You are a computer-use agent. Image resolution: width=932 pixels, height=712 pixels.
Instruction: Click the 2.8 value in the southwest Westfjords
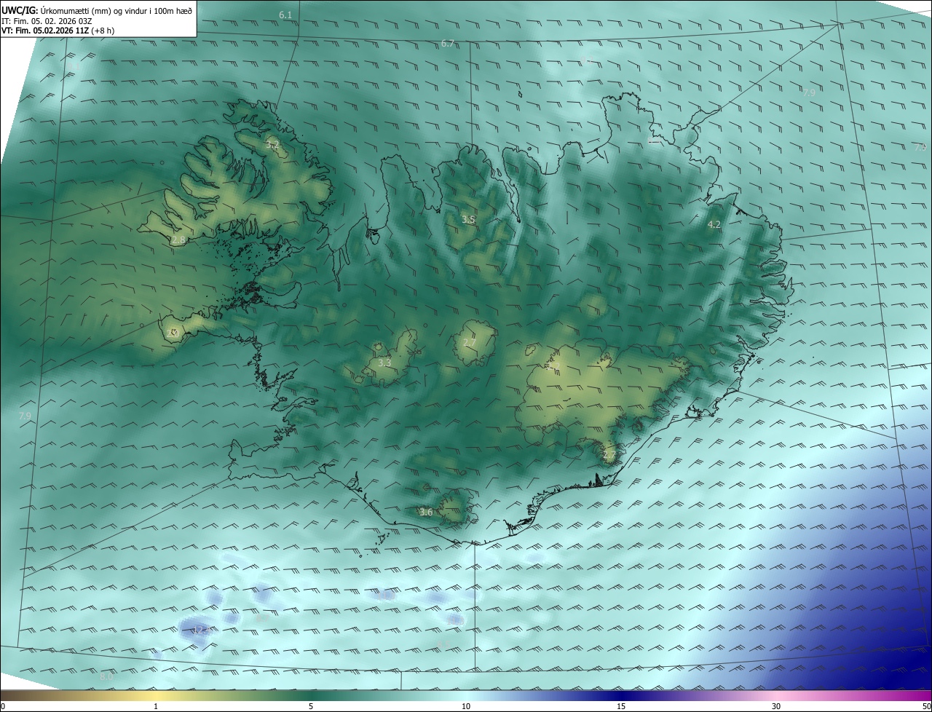tap(178, 240)
